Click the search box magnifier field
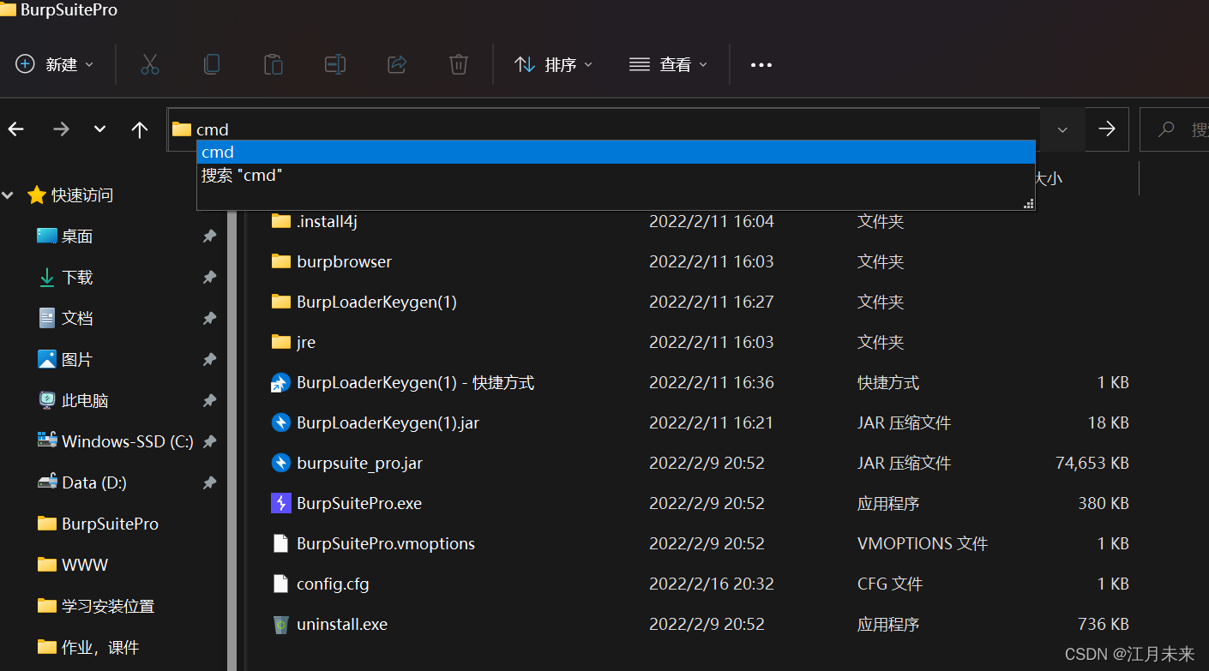Viewport: 1209px width, 671px height. [x=1175, y=129]
